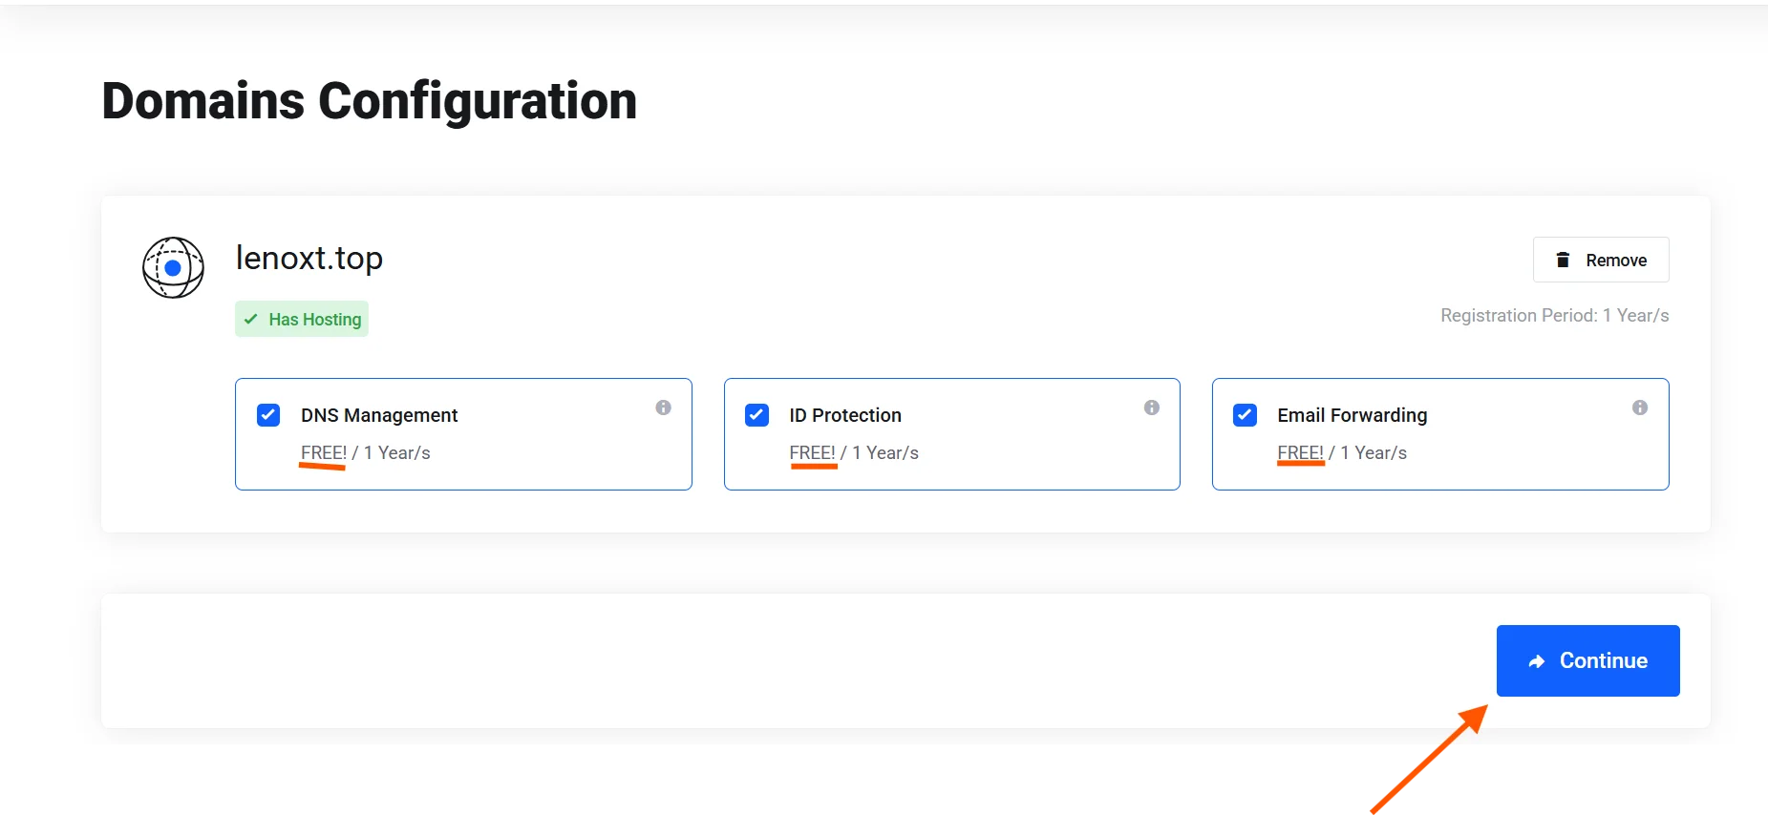This screenshot has width=1768, height=815.
Task: Remove the lenoxt.top domain
Action: pos(1601,260)
